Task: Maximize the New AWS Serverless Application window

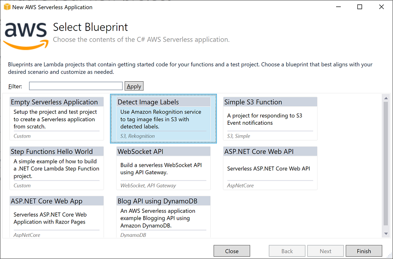Action: point(360,7)
